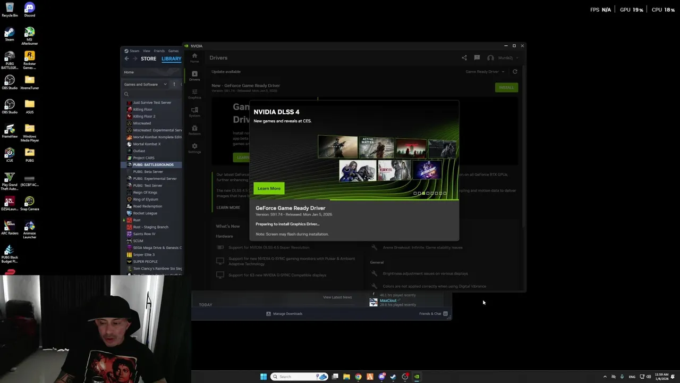Screen dimensions: 680x383
Task: Select the third carousel indicator dot
Action: click(x=423, y=193)
